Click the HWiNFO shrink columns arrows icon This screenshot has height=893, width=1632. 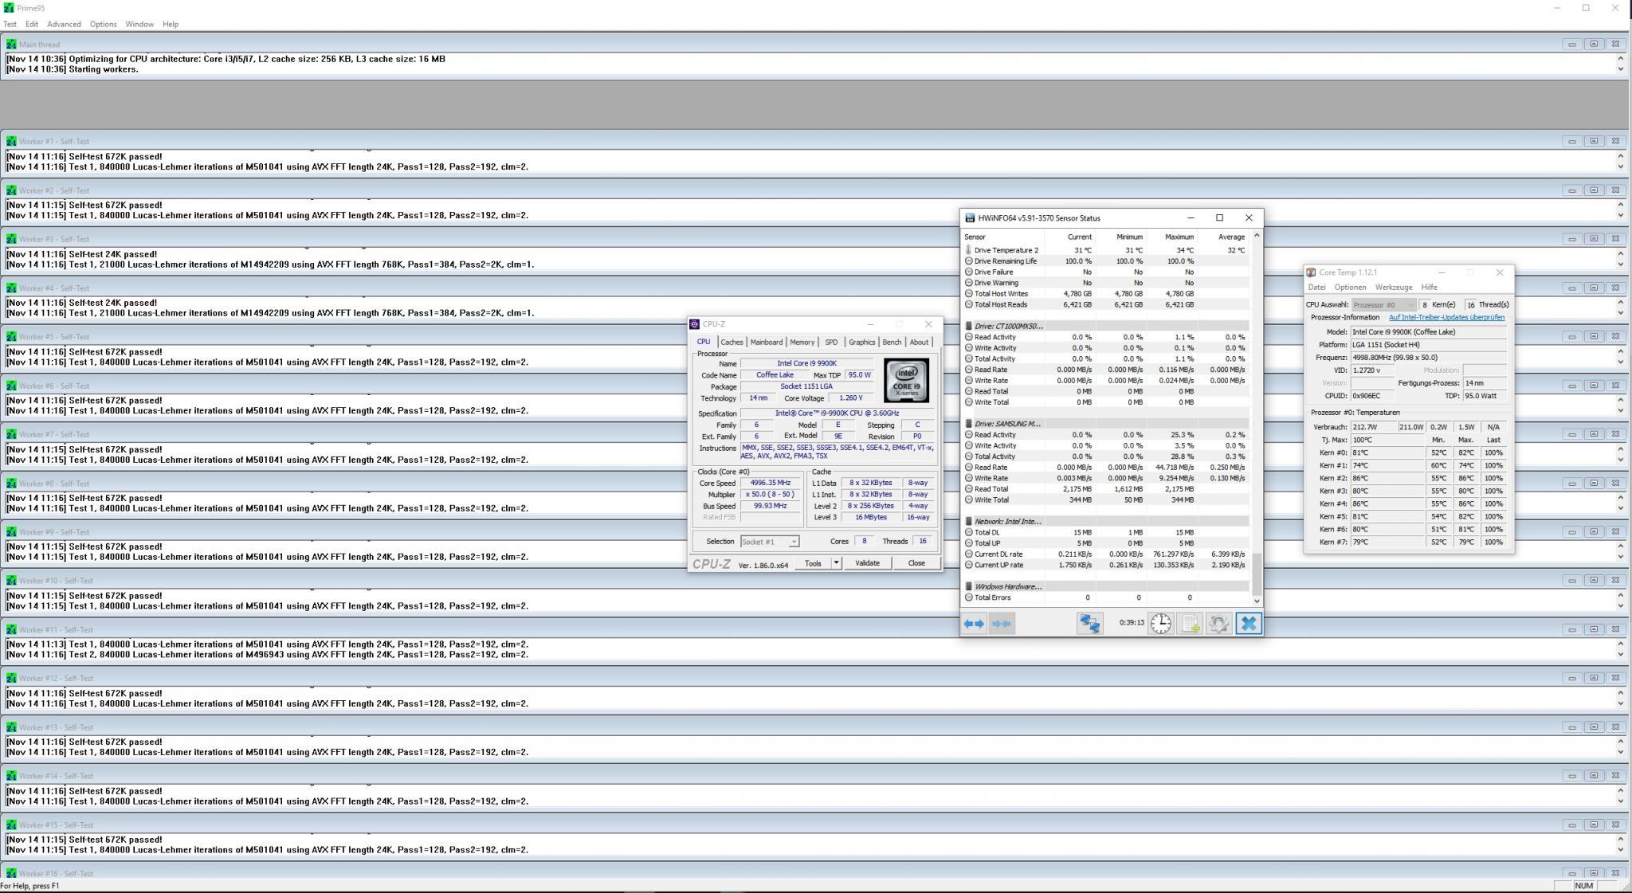pyautogui.click(x=1001, y=624)
